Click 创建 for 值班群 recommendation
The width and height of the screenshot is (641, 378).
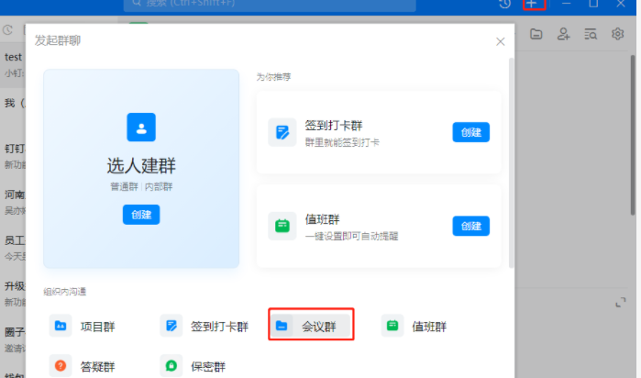471,226
